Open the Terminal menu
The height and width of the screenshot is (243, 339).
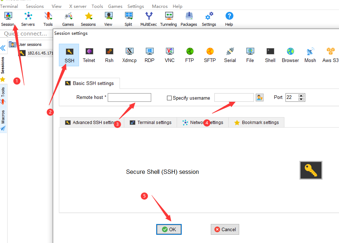[9, 6]
